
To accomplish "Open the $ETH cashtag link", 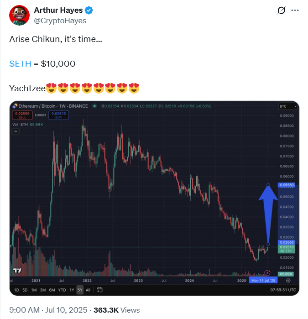I will [x=20, y=64].
